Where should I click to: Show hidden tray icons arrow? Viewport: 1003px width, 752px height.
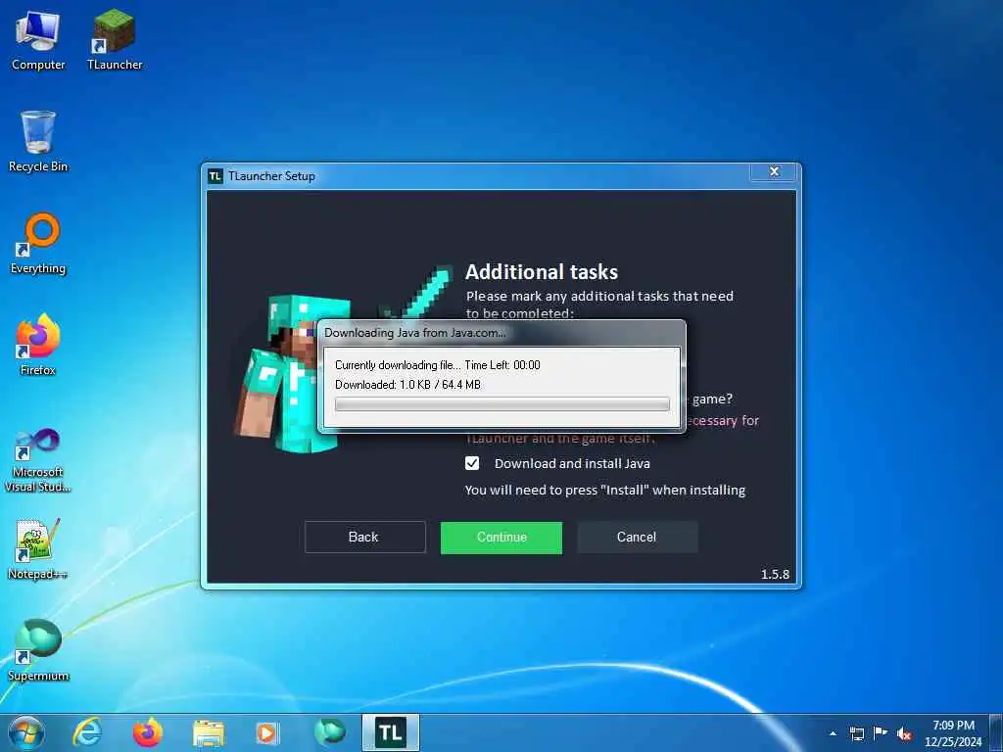(833, 733)
